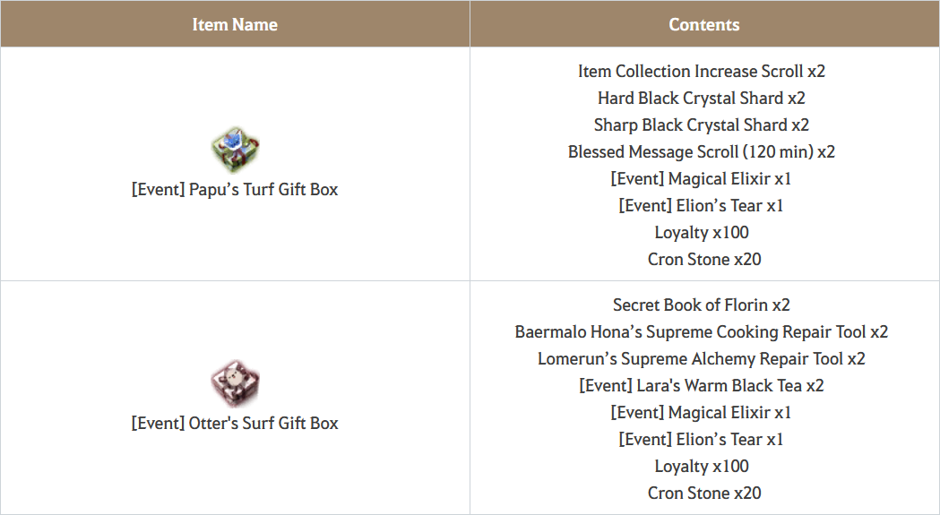Click Elion's Tear x1 in Papu's box
This screenshot has width=940, height=515.
(x=702, y=206)
